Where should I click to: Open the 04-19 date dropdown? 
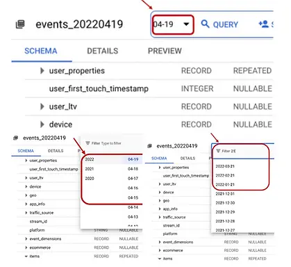(173, 24)
